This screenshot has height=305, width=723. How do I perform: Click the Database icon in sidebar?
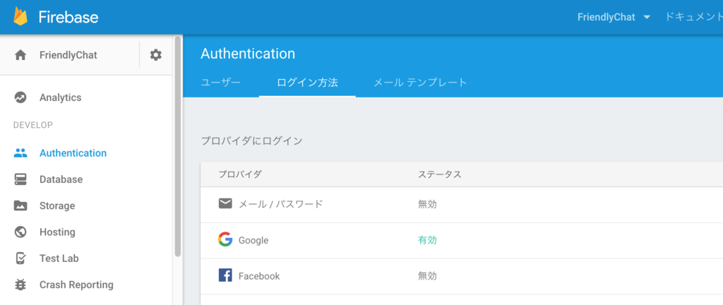[x=20, y=179]
